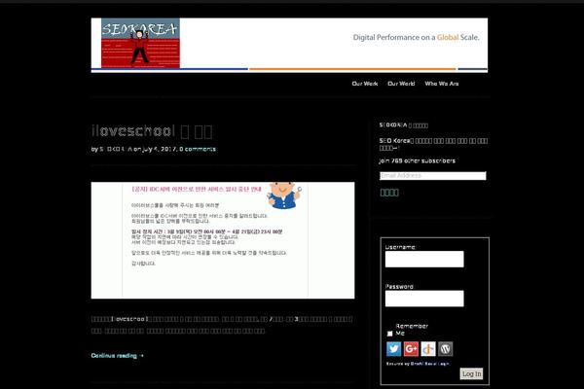
Task: Sign in with the Twitter icon
Action: click(393, 349)
